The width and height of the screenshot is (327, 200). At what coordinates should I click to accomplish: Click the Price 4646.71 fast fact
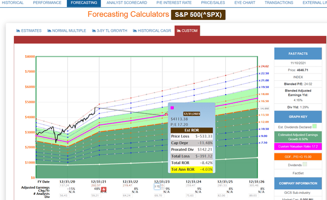pyautogui.click(x=298, y=70)
